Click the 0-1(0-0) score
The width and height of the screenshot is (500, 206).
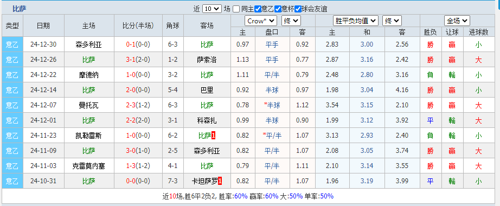138,44
